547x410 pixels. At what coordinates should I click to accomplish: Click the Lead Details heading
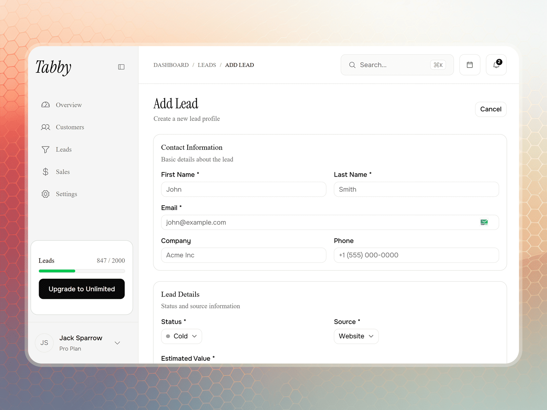(x=180, y=294)
